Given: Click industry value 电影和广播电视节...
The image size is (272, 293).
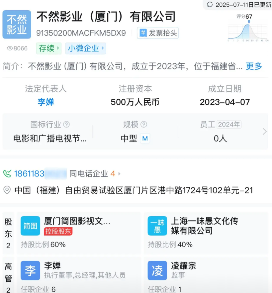Looking at the screenshot, I should [50, 139].
